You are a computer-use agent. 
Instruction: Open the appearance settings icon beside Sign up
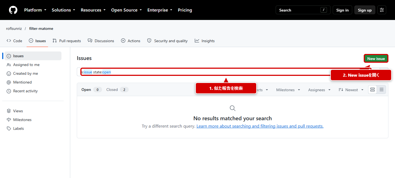[x=382, y=10]
